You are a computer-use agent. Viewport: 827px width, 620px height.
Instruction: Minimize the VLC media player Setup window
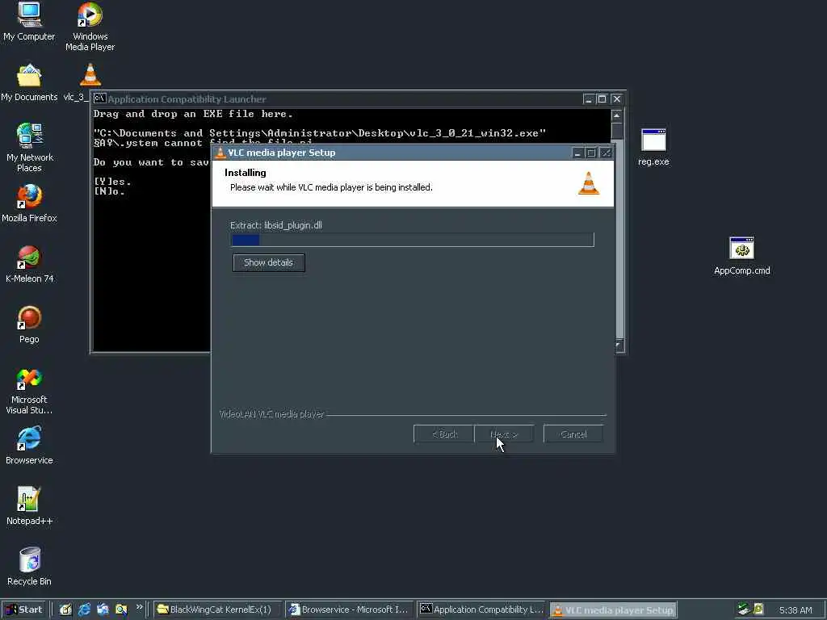[577, 153]
